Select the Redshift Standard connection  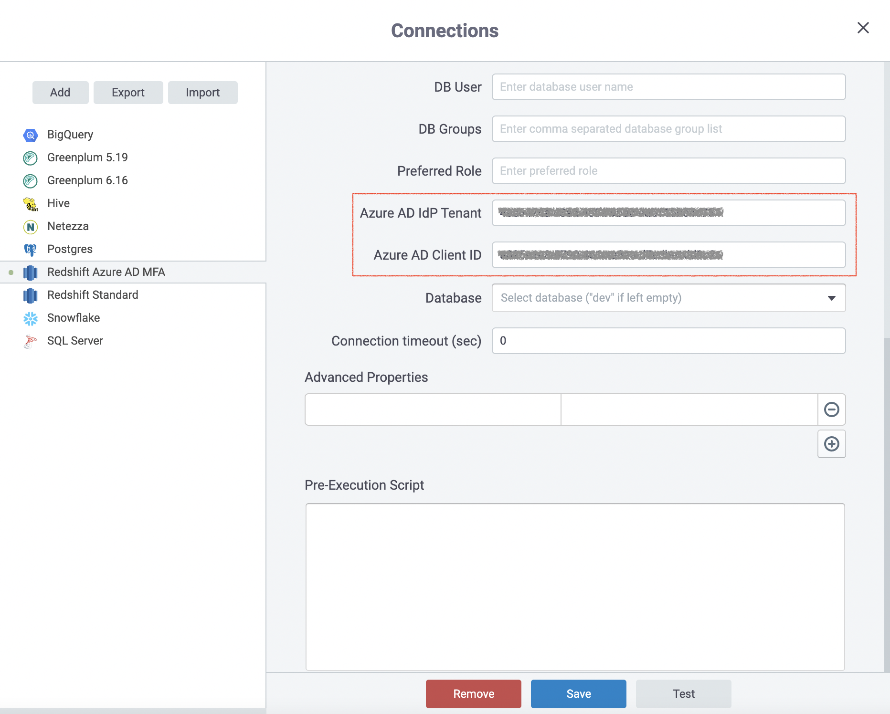pyautogui.click(x=93, y=295)
